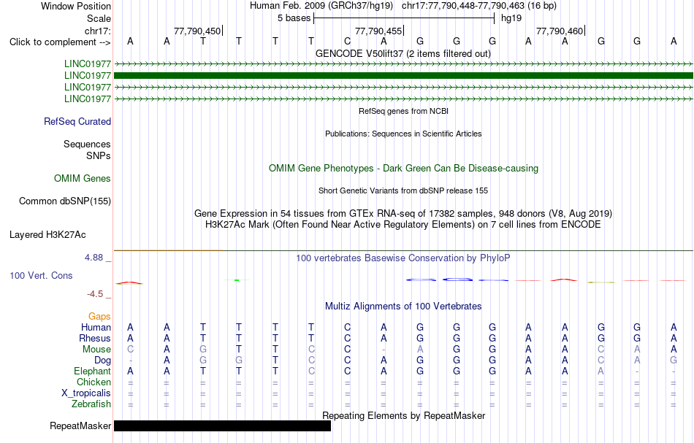Click the 'Click to complement -->' label

60,42
